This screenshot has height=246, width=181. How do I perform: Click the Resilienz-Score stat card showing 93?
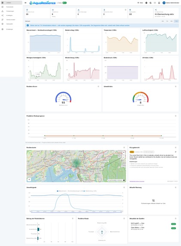pos(37,13)
